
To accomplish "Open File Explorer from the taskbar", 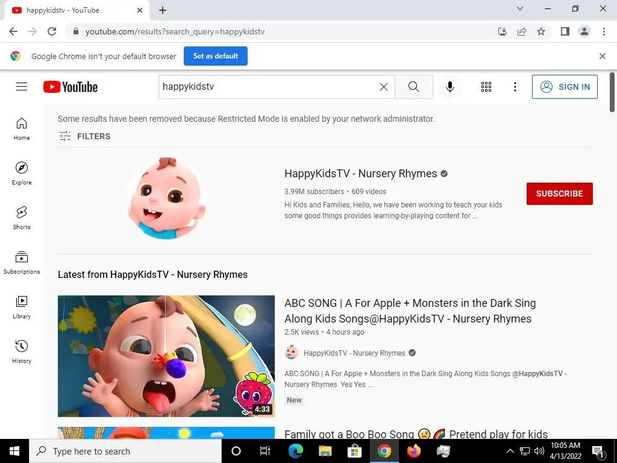I will pyautogui.click(x=325, y=451).
